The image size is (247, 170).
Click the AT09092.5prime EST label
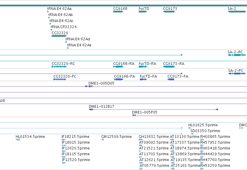tap(154, 143)
